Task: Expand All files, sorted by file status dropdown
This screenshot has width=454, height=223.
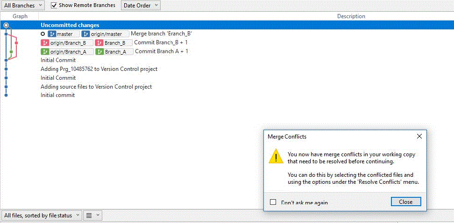Action: 42,216
